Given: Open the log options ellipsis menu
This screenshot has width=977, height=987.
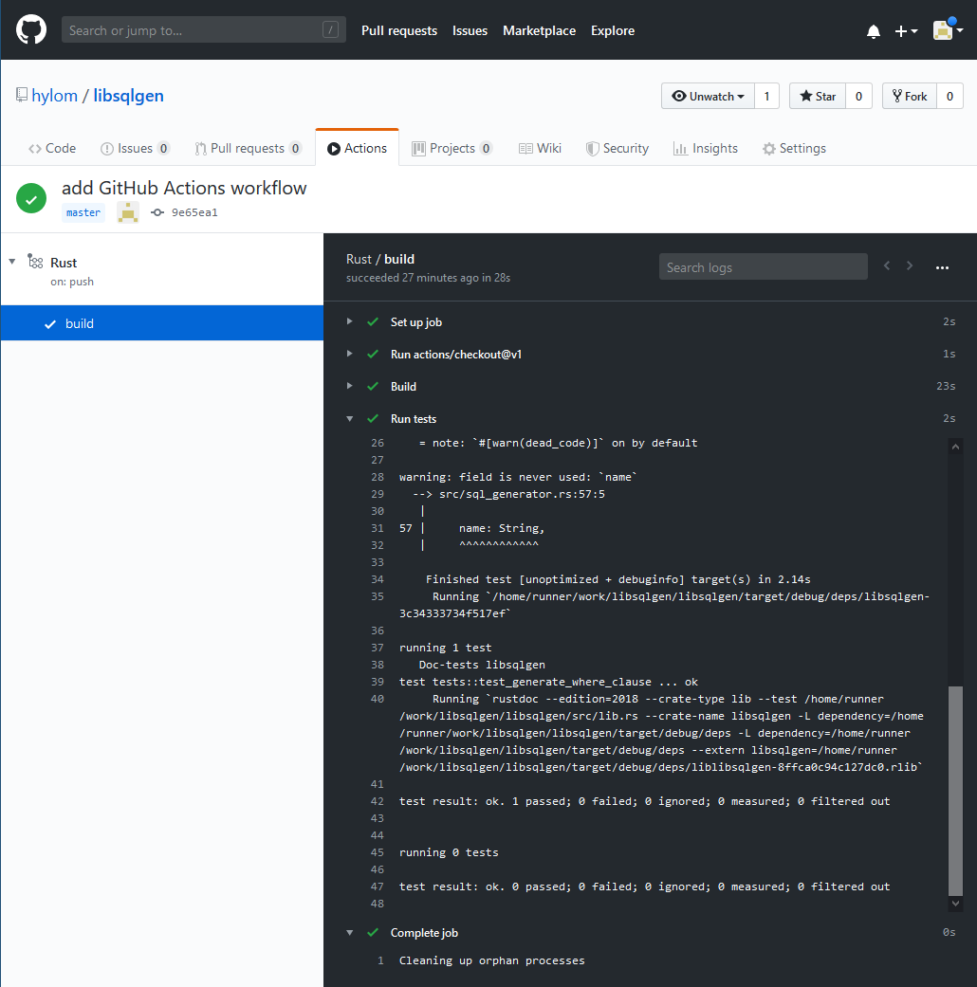Looking at the screenshot, I should click(x=942, y=267).
